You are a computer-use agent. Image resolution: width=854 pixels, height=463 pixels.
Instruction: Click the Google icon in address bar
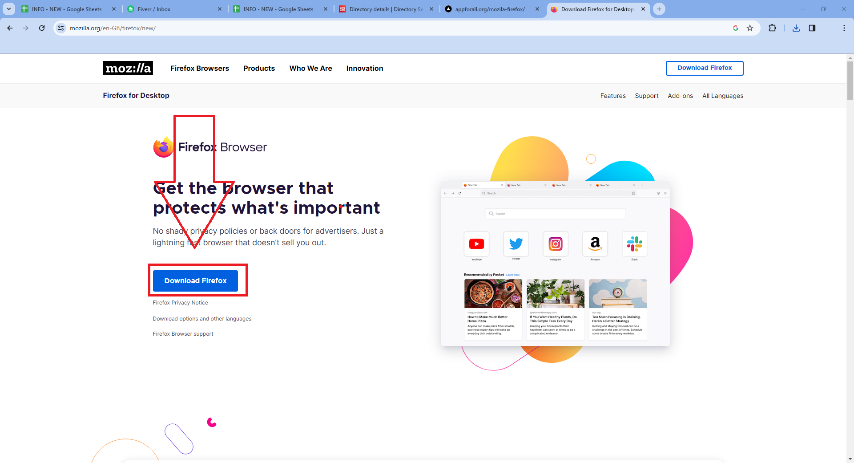click(736, 28)
